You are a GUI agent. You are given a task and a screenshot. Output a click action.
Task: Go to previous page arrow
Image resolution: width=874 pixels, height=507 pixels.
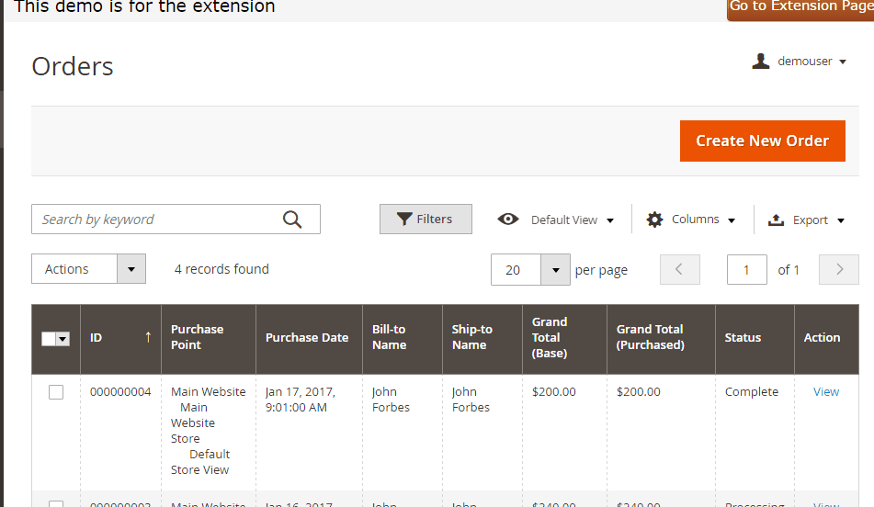680,270
